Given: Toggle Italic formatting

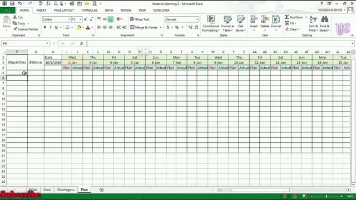Looking at the screenshot, I should (51, 27).
